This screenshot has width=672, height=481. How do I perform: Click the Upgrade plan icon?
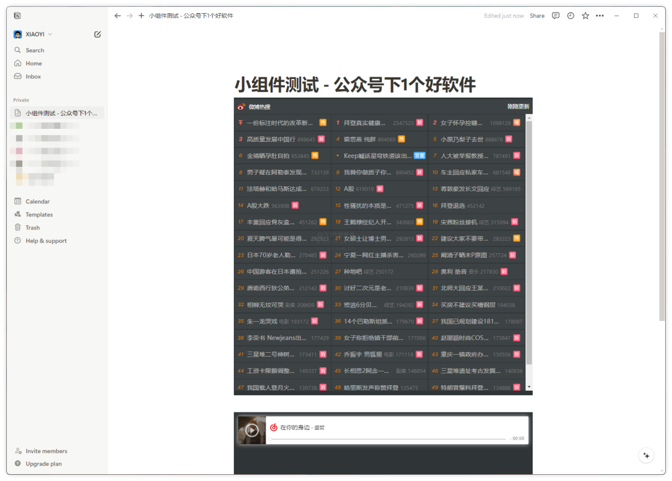17,464
